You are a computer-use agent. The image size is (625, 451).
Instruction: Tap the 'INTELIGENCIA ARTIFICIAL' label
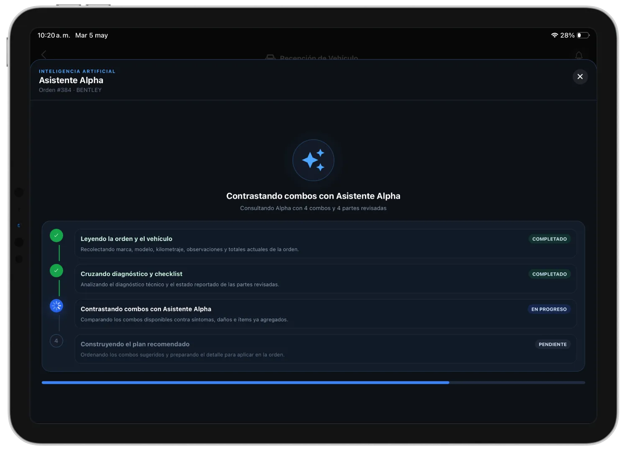77,71
